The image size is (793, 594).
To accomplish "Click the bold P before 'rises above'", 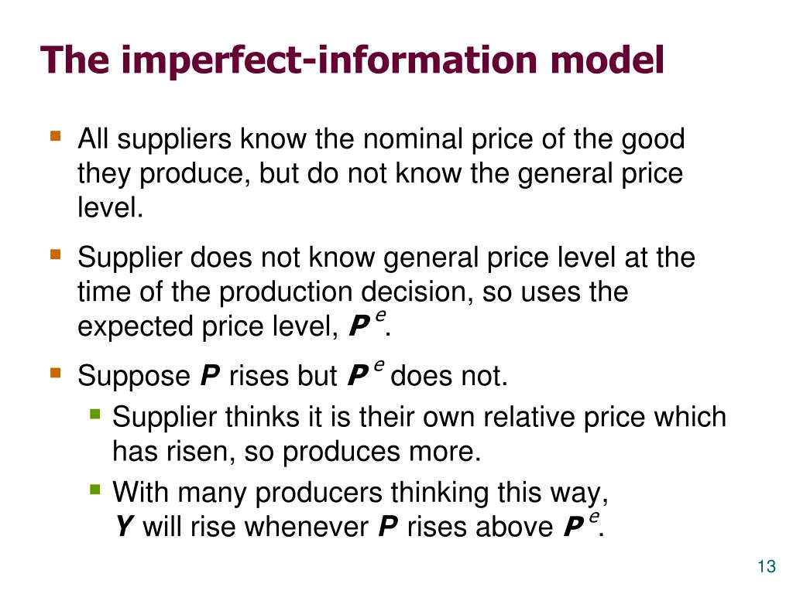I will 388,526.
